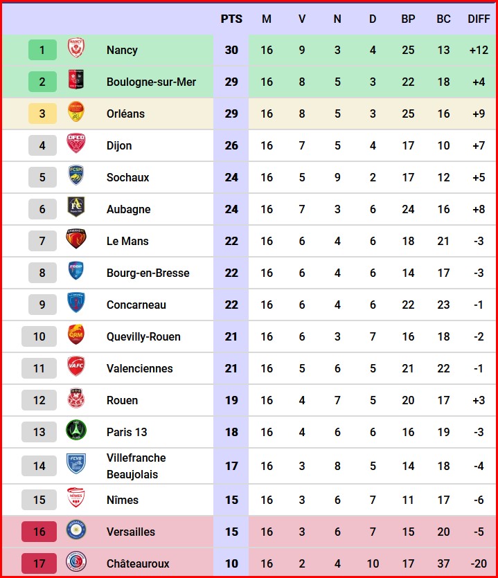Click the Quevilly-Rouen QRM badge
The height and width of the screenshot is (578, 498).
click(76, 336)
